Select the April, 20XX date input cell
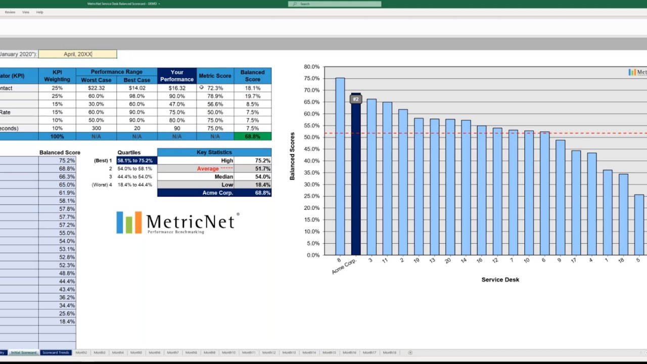647x364 pixels. point(77,54)
